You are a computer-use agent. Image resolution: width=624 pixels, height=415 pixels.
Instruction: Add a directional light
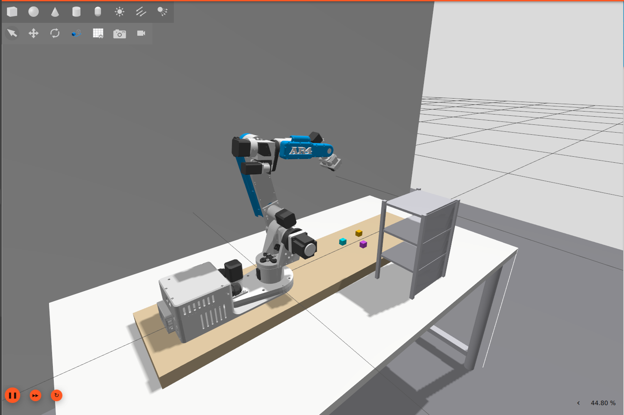click(x=141, y=12)
